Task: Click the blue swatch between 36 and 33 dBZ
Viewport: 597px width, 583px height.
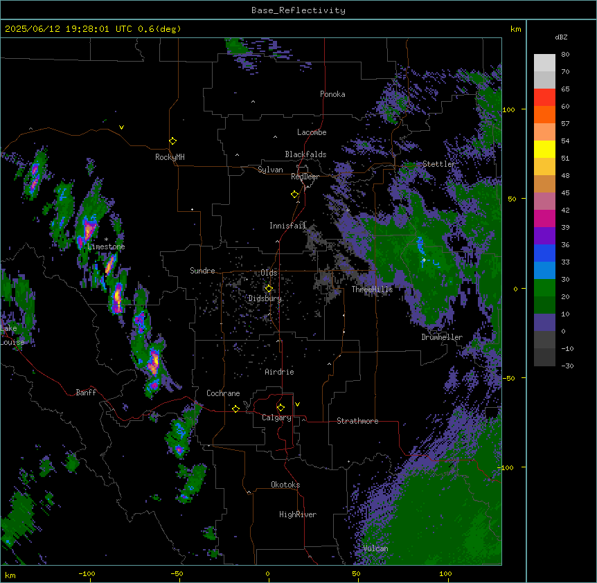Action: [x=544, y=253]
